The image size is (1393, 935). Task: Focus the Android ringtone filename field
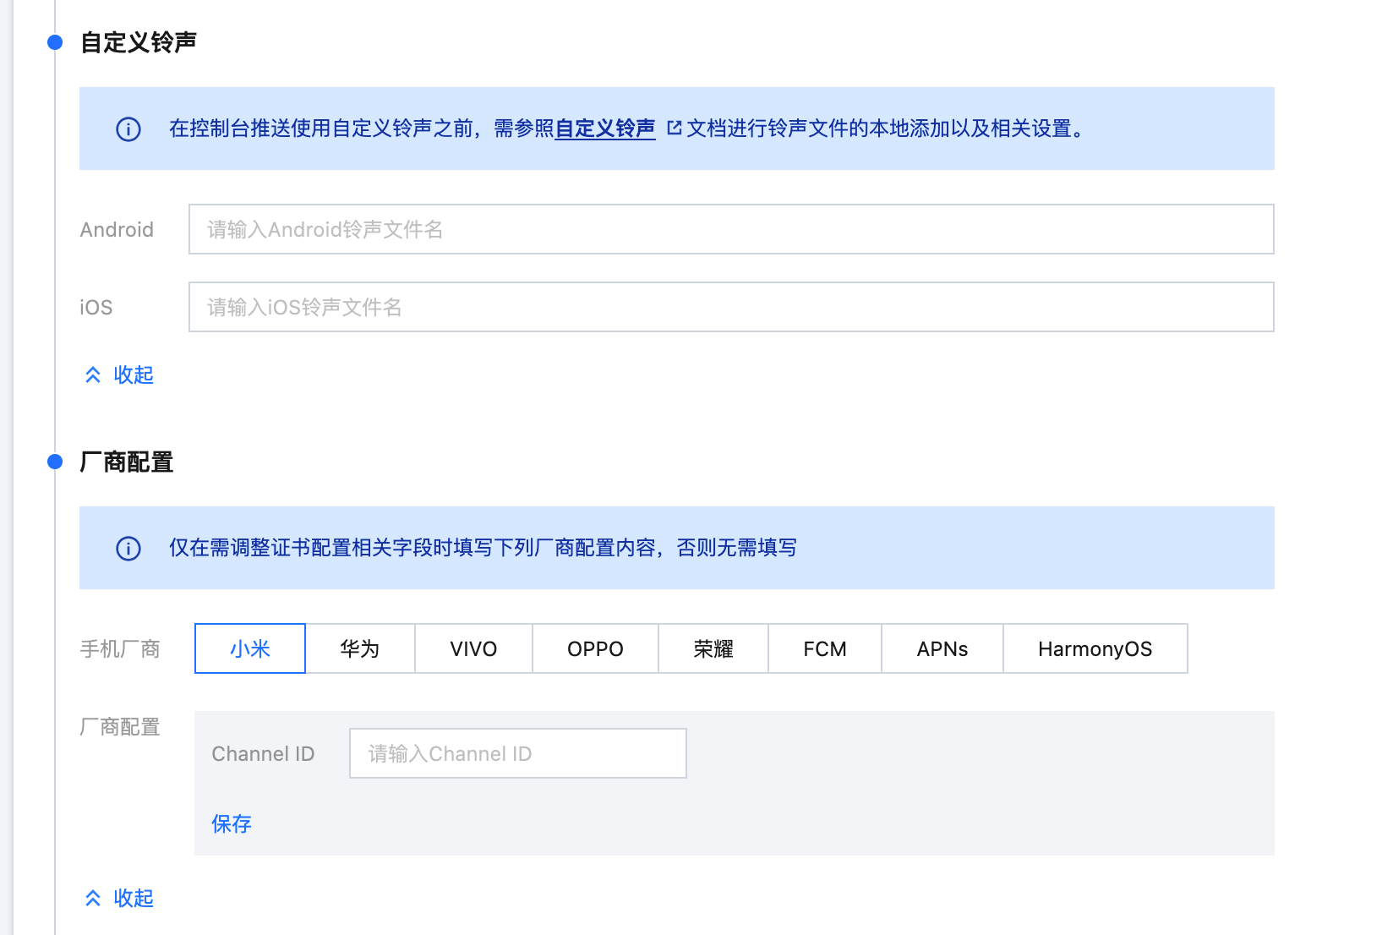click(730, 229)
